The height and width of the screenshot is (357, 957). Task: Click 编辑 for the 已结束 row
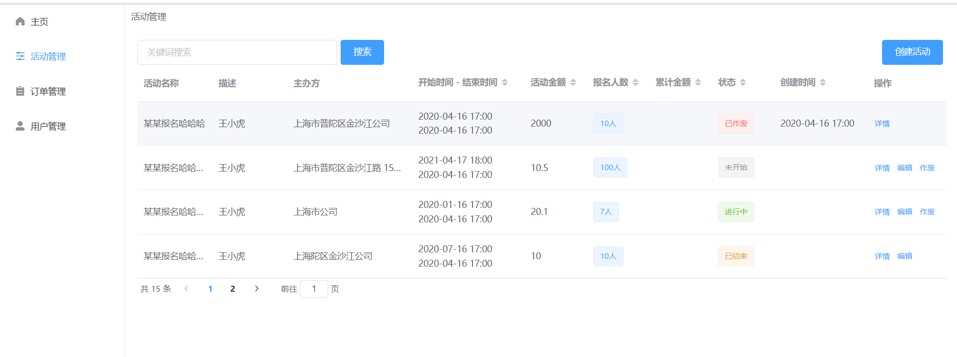point(905,256)
